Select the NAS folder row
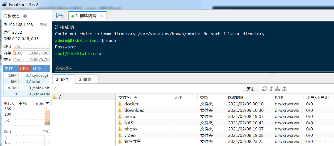This screenshot has width=334, height=146. (225, 123)
